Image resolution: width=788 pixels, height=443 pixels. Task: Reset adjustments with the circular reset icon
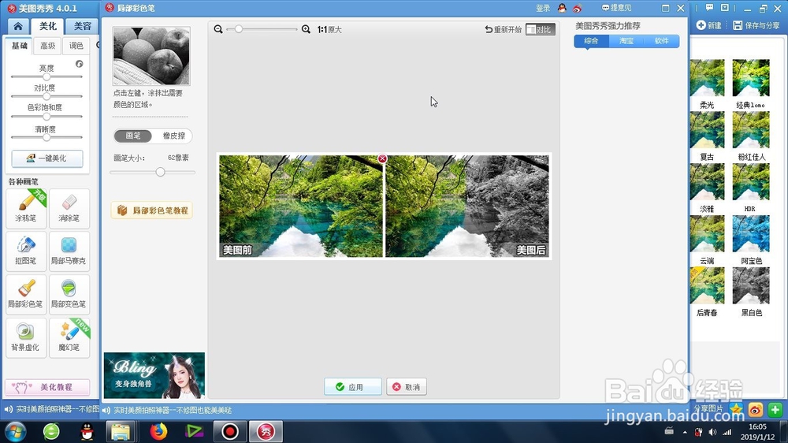[79, 64]
